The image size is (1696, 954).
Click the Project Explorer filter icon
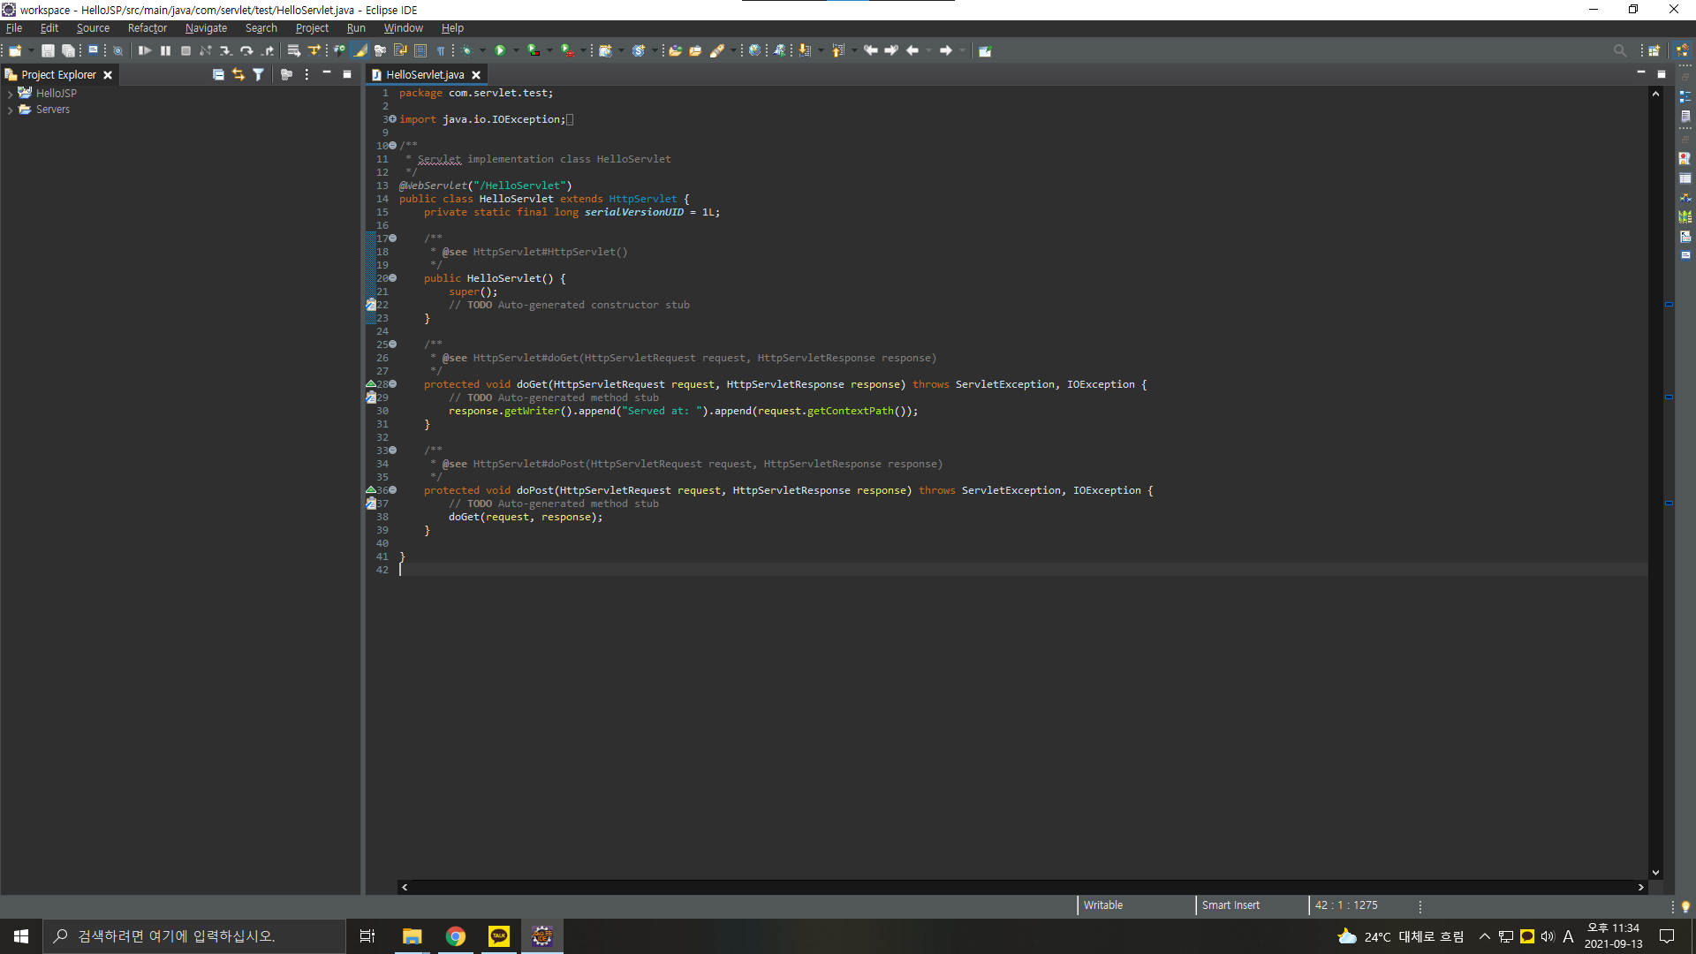pyautogui.click(x=258, y=75)
